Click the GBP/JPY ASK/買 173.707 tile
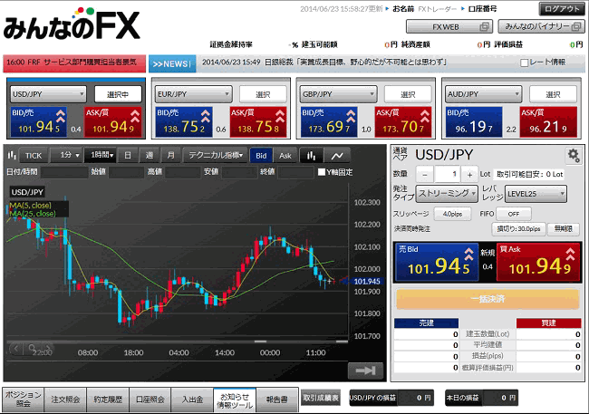 (x=403, y=121)
